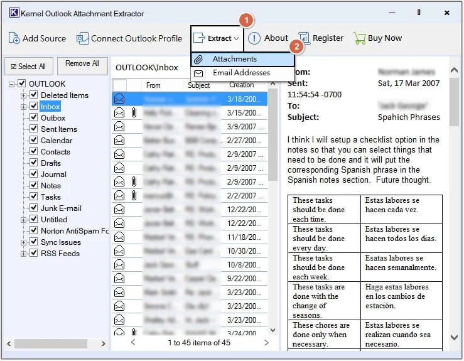Expand the Sync Issues tree node
The width and height of the screenshot is (464, 361).
[23, 242]
